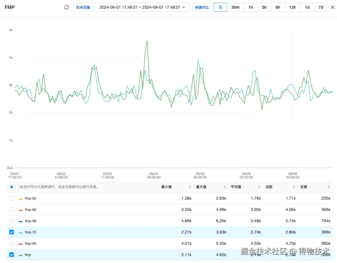This screenshot has width=337, height=263.
Task: Click the 时间范围 button
Action: (x=83, y=7)
